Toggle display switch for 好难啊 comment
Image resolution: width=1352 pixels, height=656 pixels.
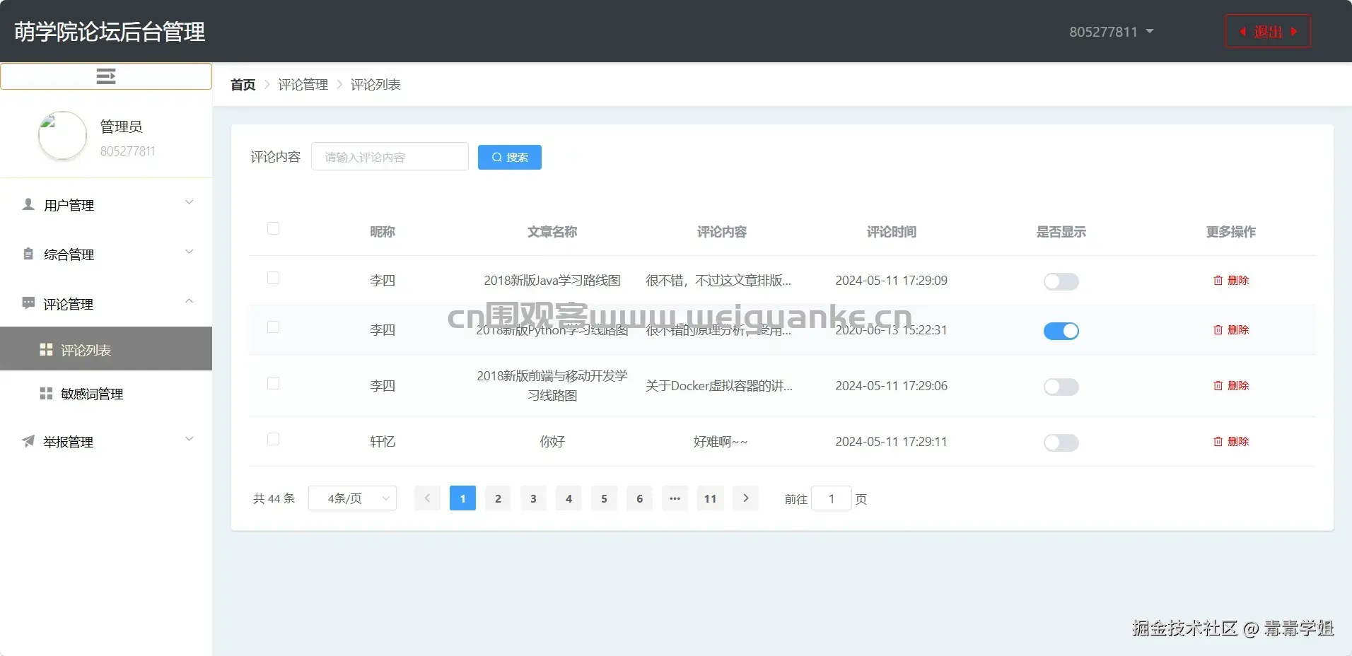pyautogui.click(x=1061, y=443)
